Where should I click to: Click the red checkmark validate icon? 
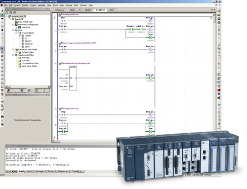219,26
